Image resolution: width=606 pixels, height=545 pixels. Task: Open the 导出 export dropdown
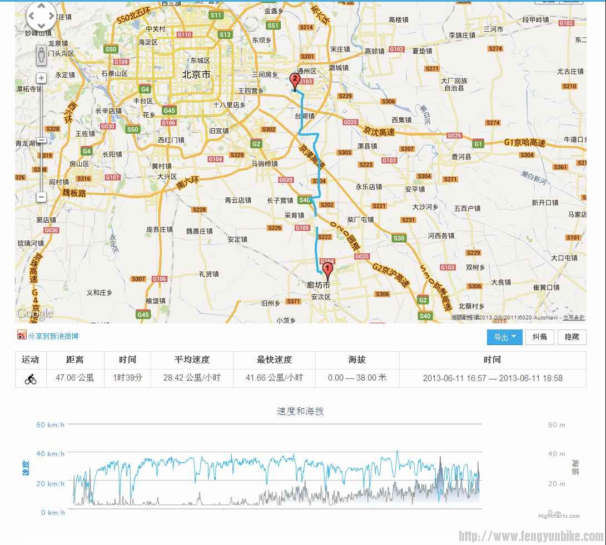coord(504,337)
